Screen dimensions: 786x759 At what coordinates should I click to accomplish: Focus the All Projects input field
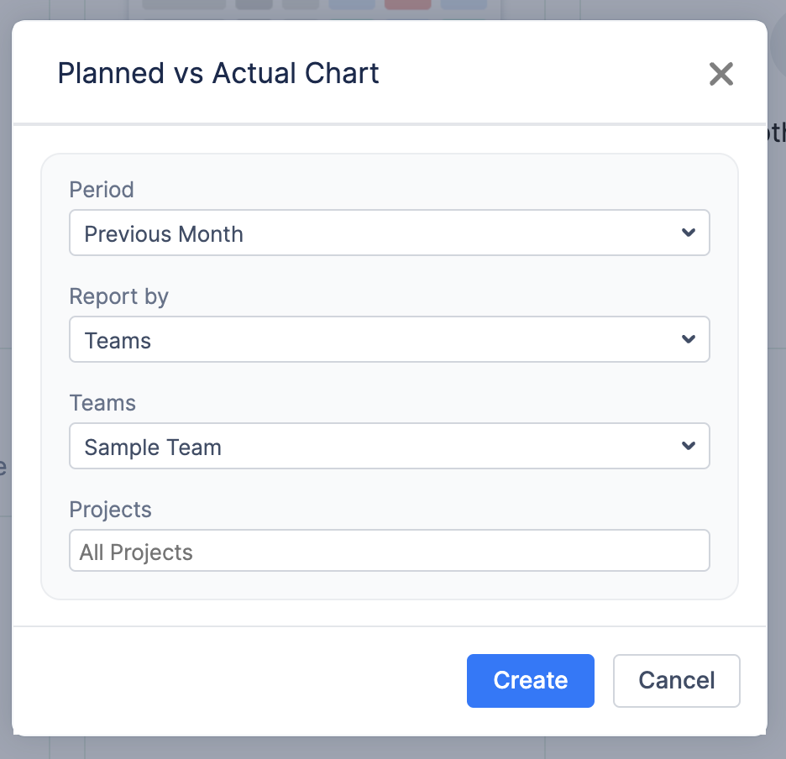[x=389, y=552]
